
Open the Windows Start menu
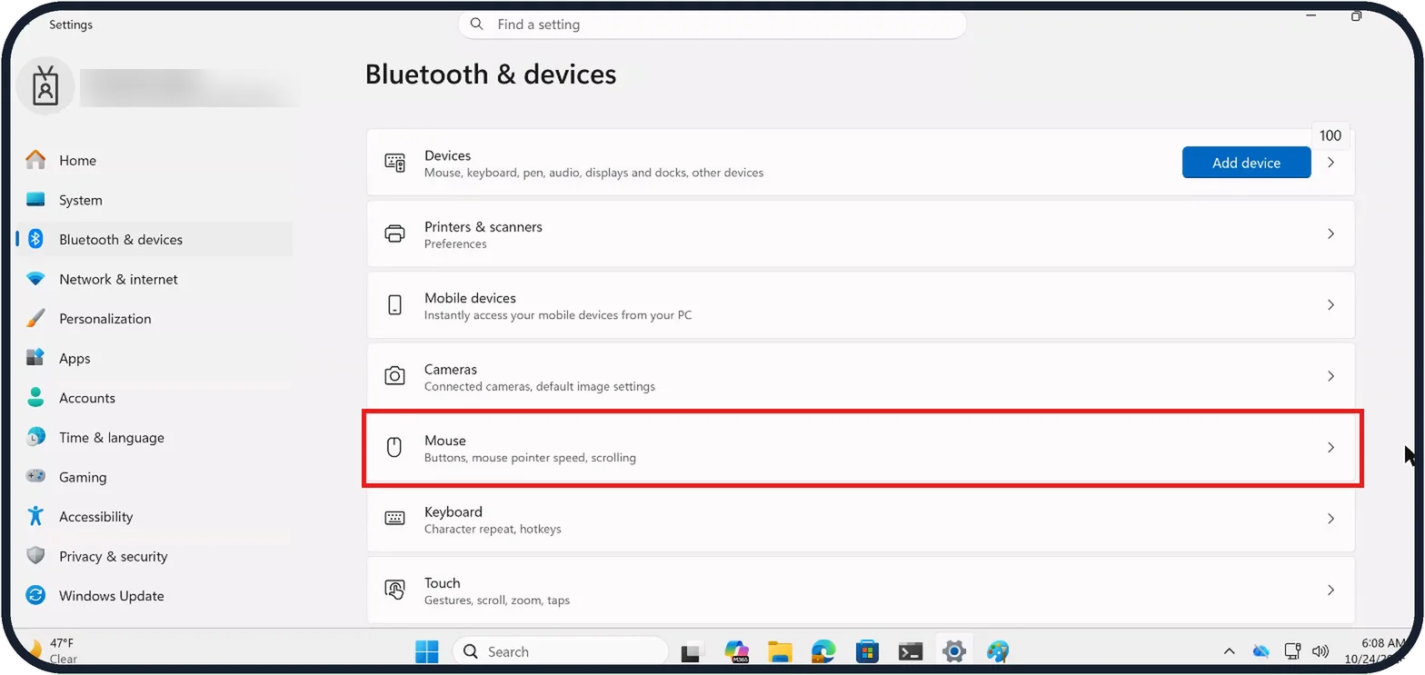(426, 651)
